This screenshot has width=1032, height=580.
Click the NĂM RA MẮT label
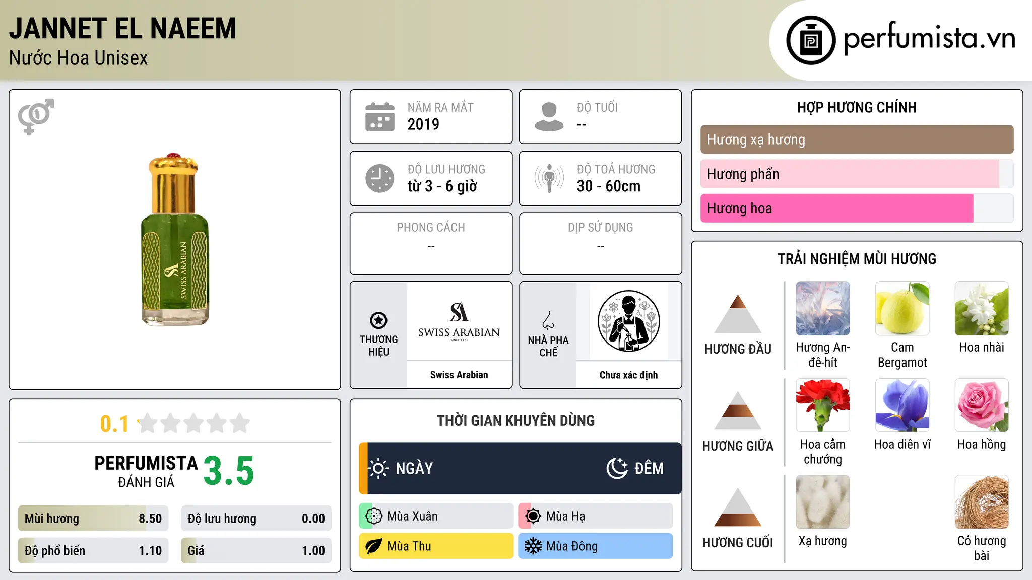440,107
